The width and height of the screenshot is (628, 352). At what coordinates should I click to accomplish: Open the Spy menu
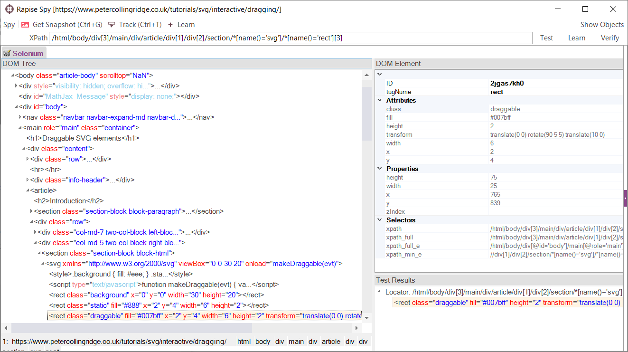coord(9,25)
